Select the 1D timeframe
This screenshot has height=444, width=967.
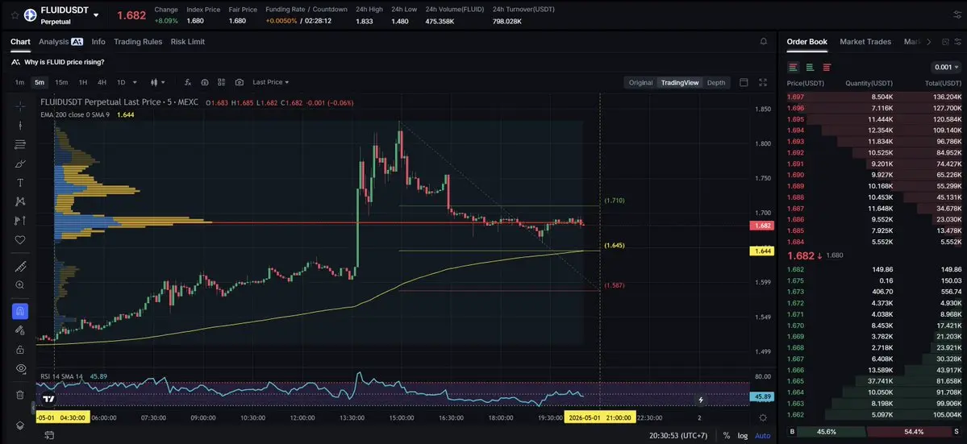[121, 82]
